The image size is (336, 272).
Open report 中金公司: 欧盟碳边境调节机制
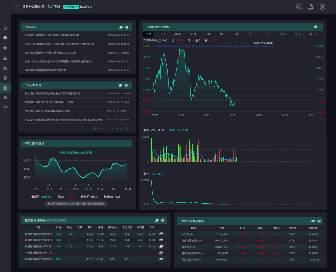pyautogui.click(x=63, y=120)
